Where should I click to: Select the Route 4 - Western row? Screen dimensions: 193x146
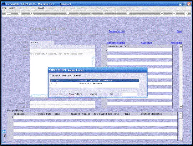click(x=95, y=84)
